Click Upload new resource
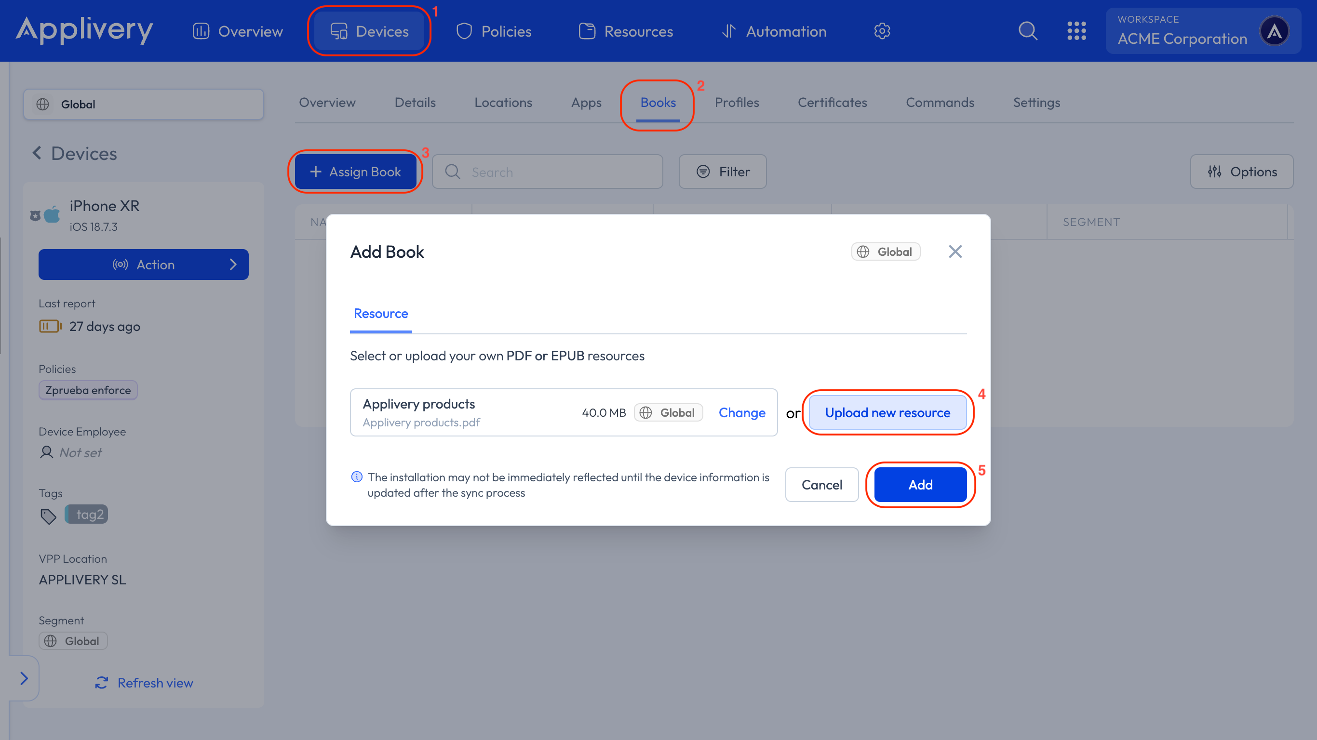1317x740 pixels. (x=887, y=412)
